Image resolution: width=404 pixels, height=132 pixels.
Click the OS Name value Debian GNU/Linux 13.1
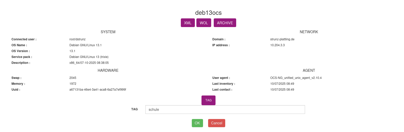point(85,45)
